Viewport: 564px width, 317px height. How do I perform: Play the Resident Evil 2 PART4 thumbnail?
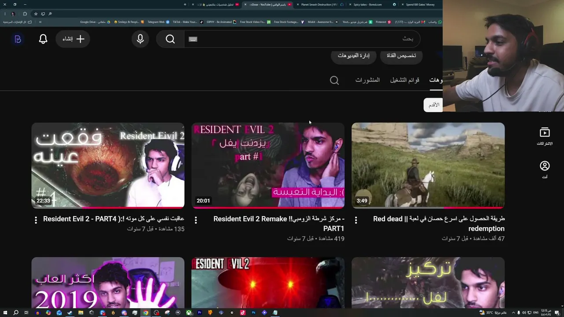108,165
